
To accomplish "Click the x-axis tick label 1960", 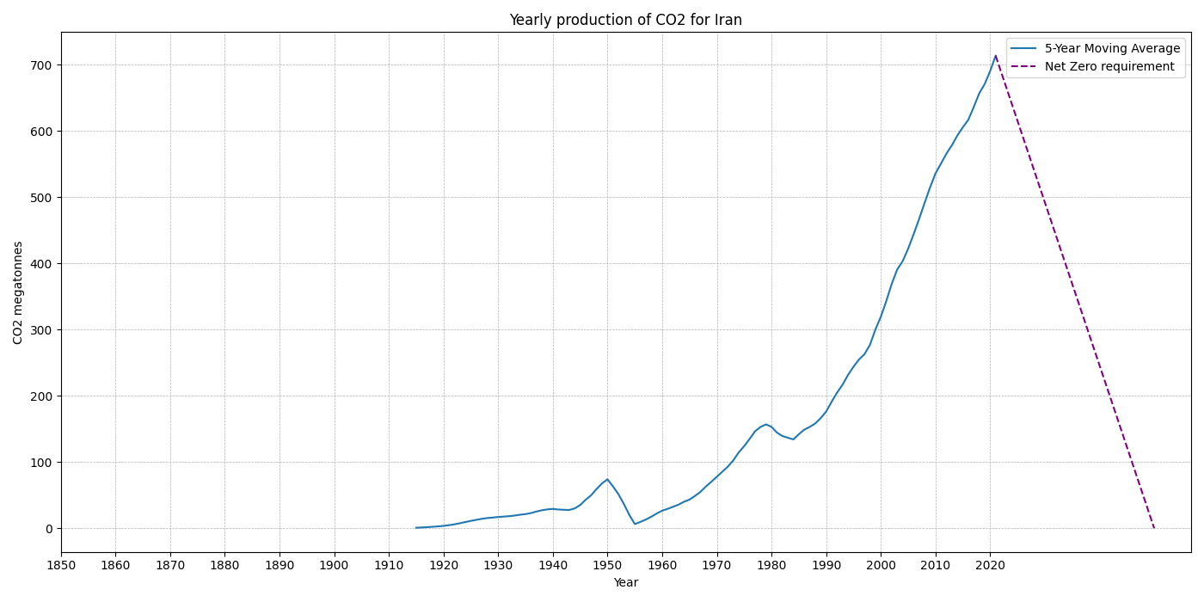I will click(x=662, y=565).
